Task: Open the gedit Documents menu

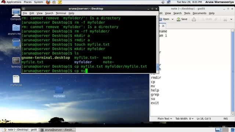Action: point(199,13)
